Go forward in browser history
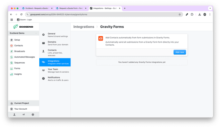 coord(16,15)
